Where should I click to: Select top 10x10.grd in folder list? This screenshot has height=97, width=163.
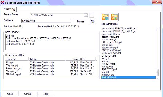[x=109, y=64]
